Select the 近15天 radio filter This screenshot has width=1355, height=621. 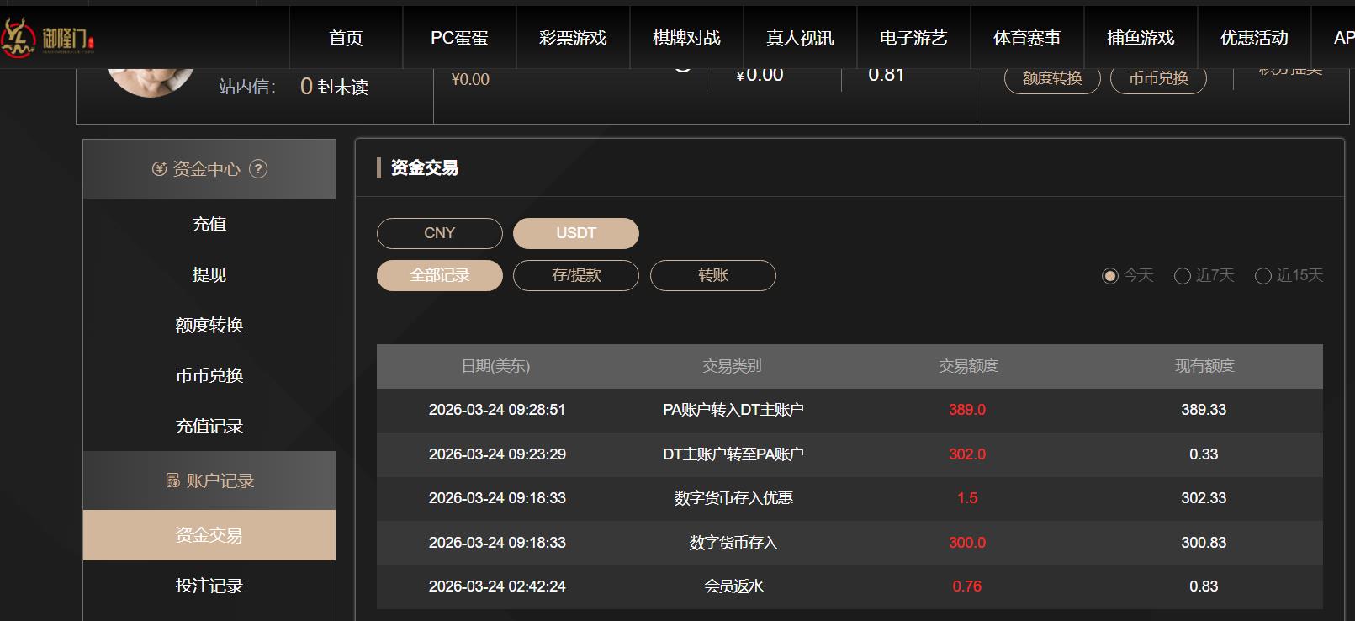1262,275
